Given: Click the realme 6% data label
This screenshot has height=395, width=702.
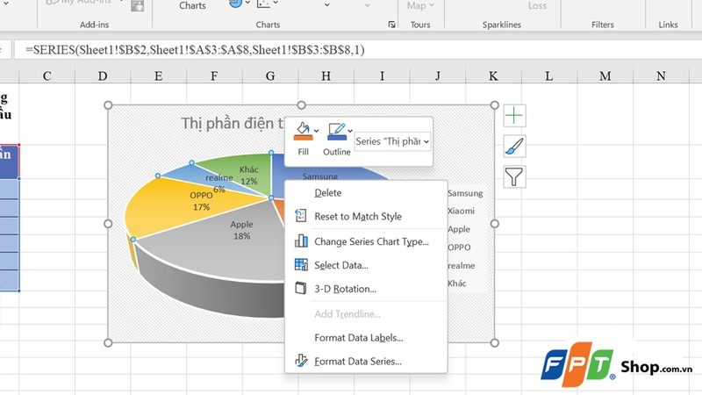Looking at the screenshot, I should (x=219, y=183).
